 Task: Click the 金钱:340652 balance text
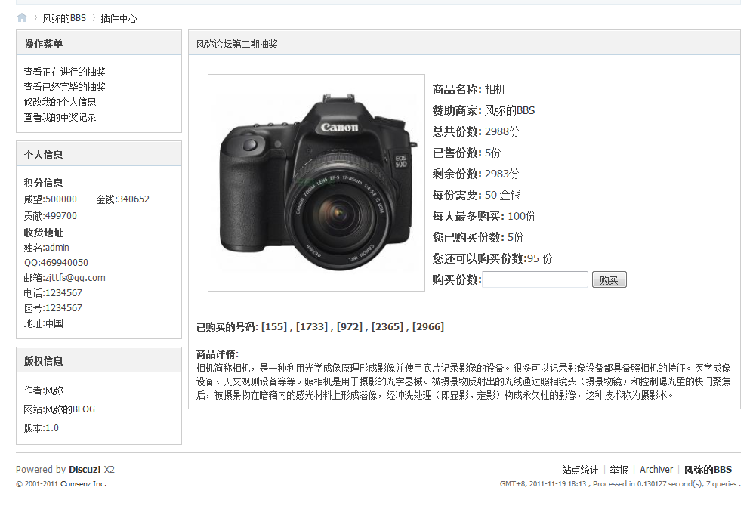[123, 199]
